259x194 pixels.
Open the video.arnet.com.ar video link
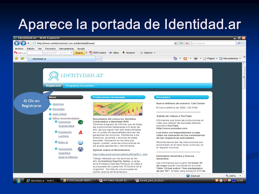pos(120,154)
